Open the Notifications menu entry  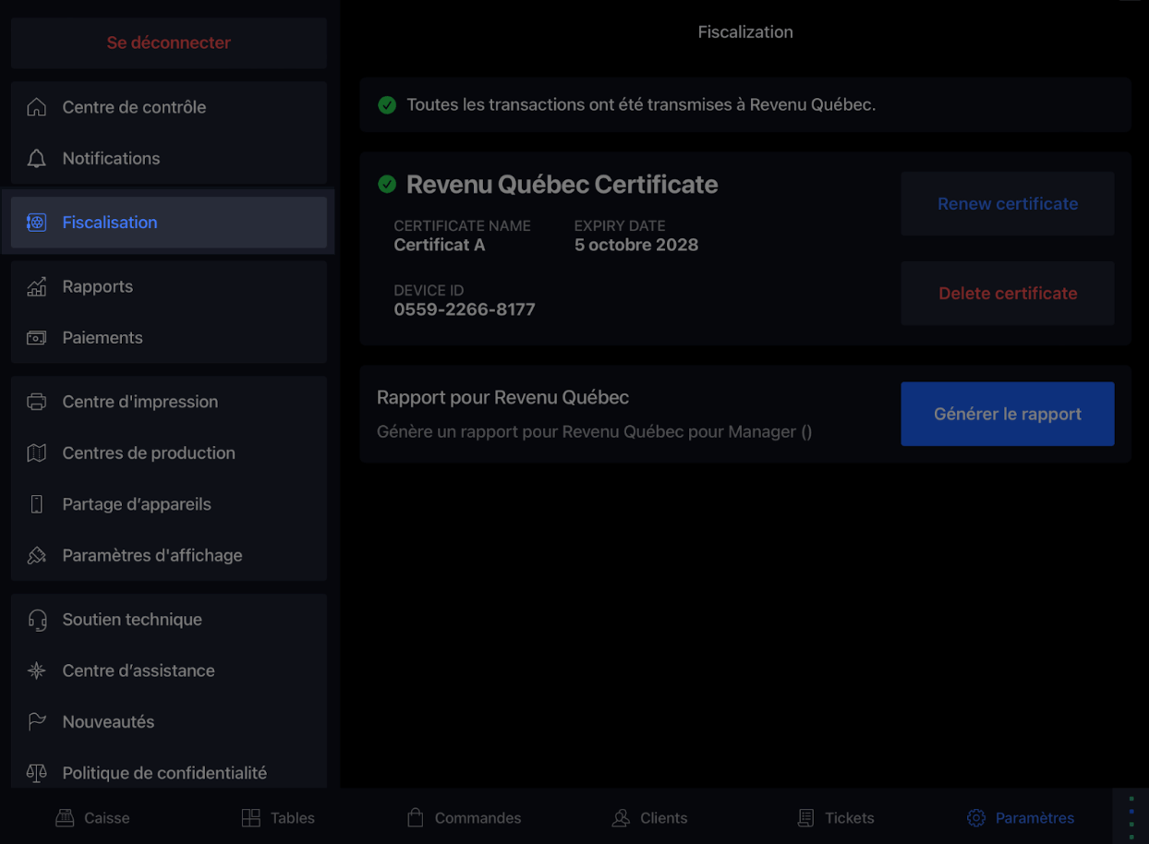point(169,159)
